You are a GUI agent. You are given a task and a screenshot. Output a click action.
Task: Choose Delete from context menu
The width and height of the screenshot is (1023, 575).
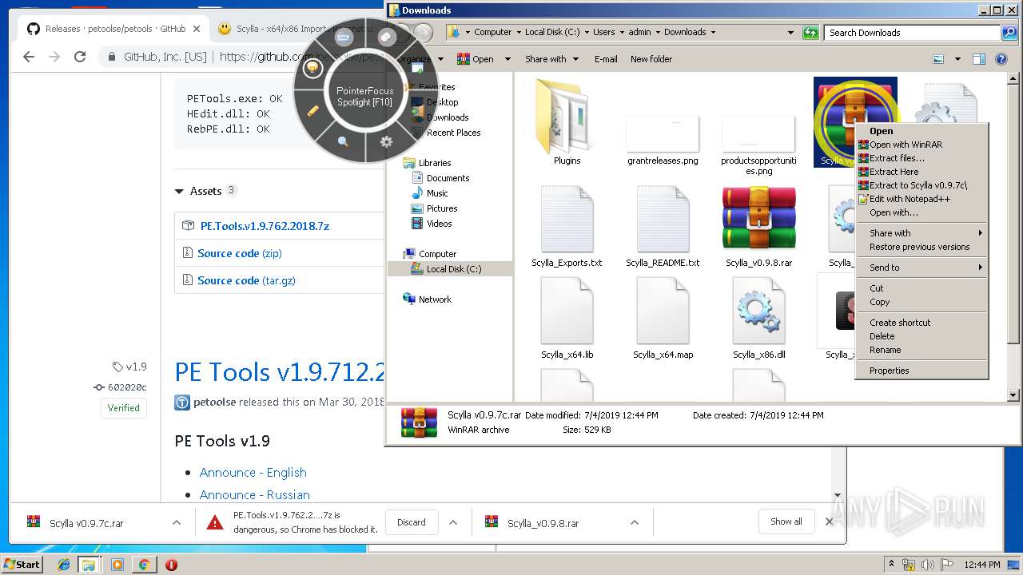[x=921, y=336]
